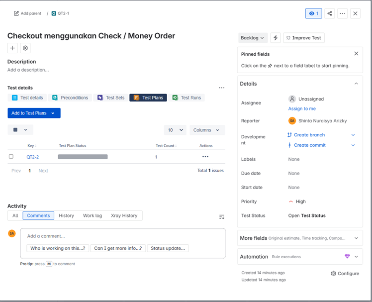Click the gray Test Plan Status bar
Viewport: 372px width, 302px height.
pos(83,157)
